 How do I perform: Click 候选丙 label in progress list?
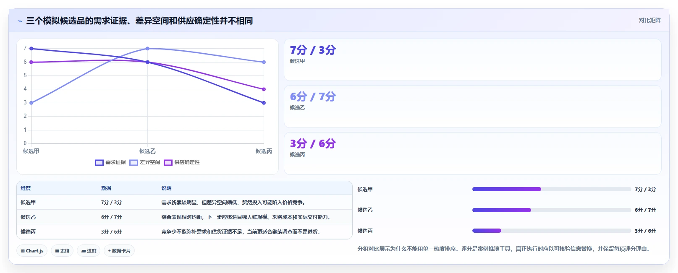pos(365,231)
